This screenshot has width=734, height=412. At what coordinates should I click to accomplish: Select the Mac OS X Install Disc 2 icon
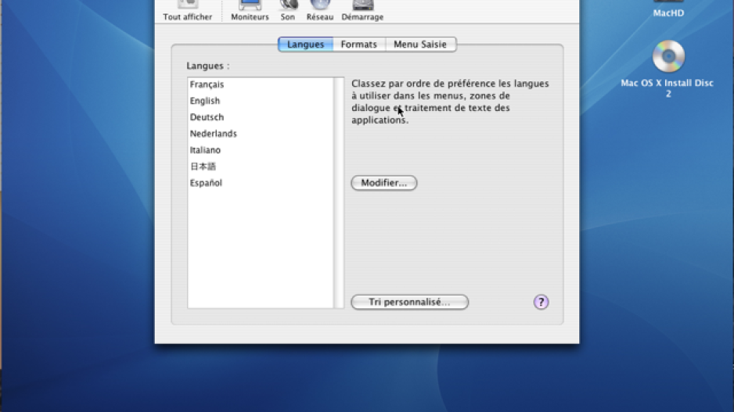pos(668,56)
